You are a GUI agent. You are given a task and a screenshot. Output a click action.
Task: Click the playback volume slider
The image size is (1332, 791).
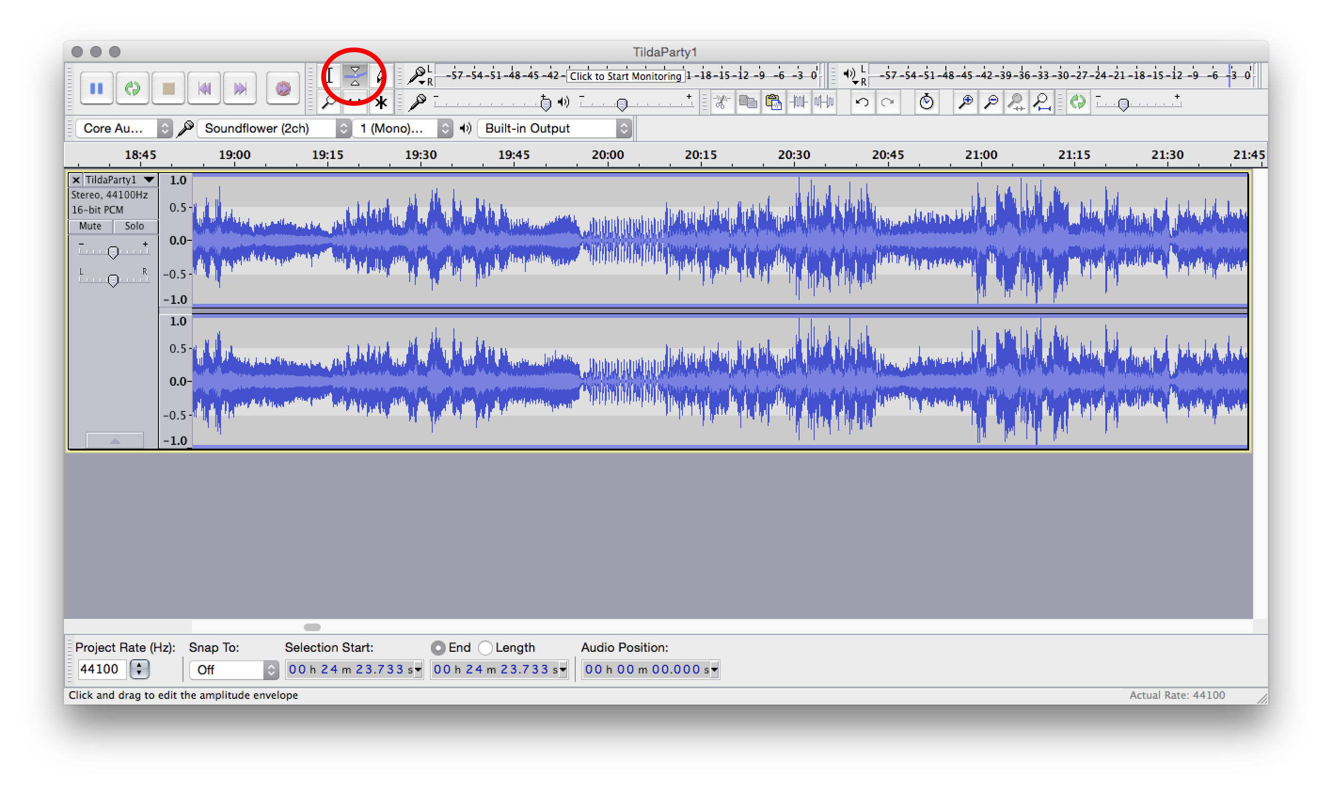tap(636, 103)
